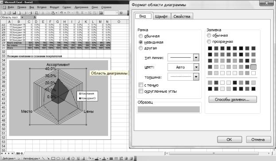
Task: Click the Способы заливки button
Action: pos(233,99)
